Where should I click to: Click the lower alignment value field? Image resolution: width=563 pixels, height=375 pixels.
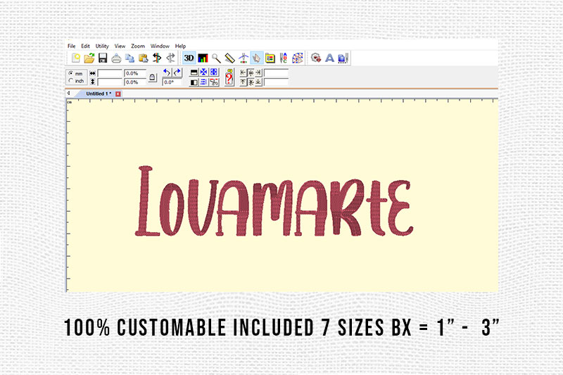[276, 82]
